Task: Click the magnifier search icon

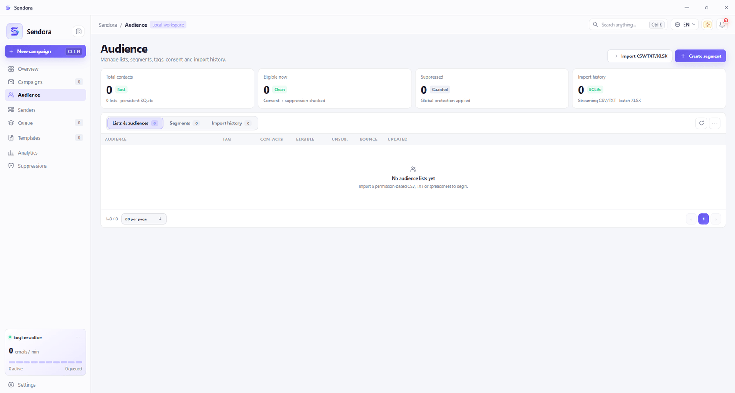Action: pos(595,25)
